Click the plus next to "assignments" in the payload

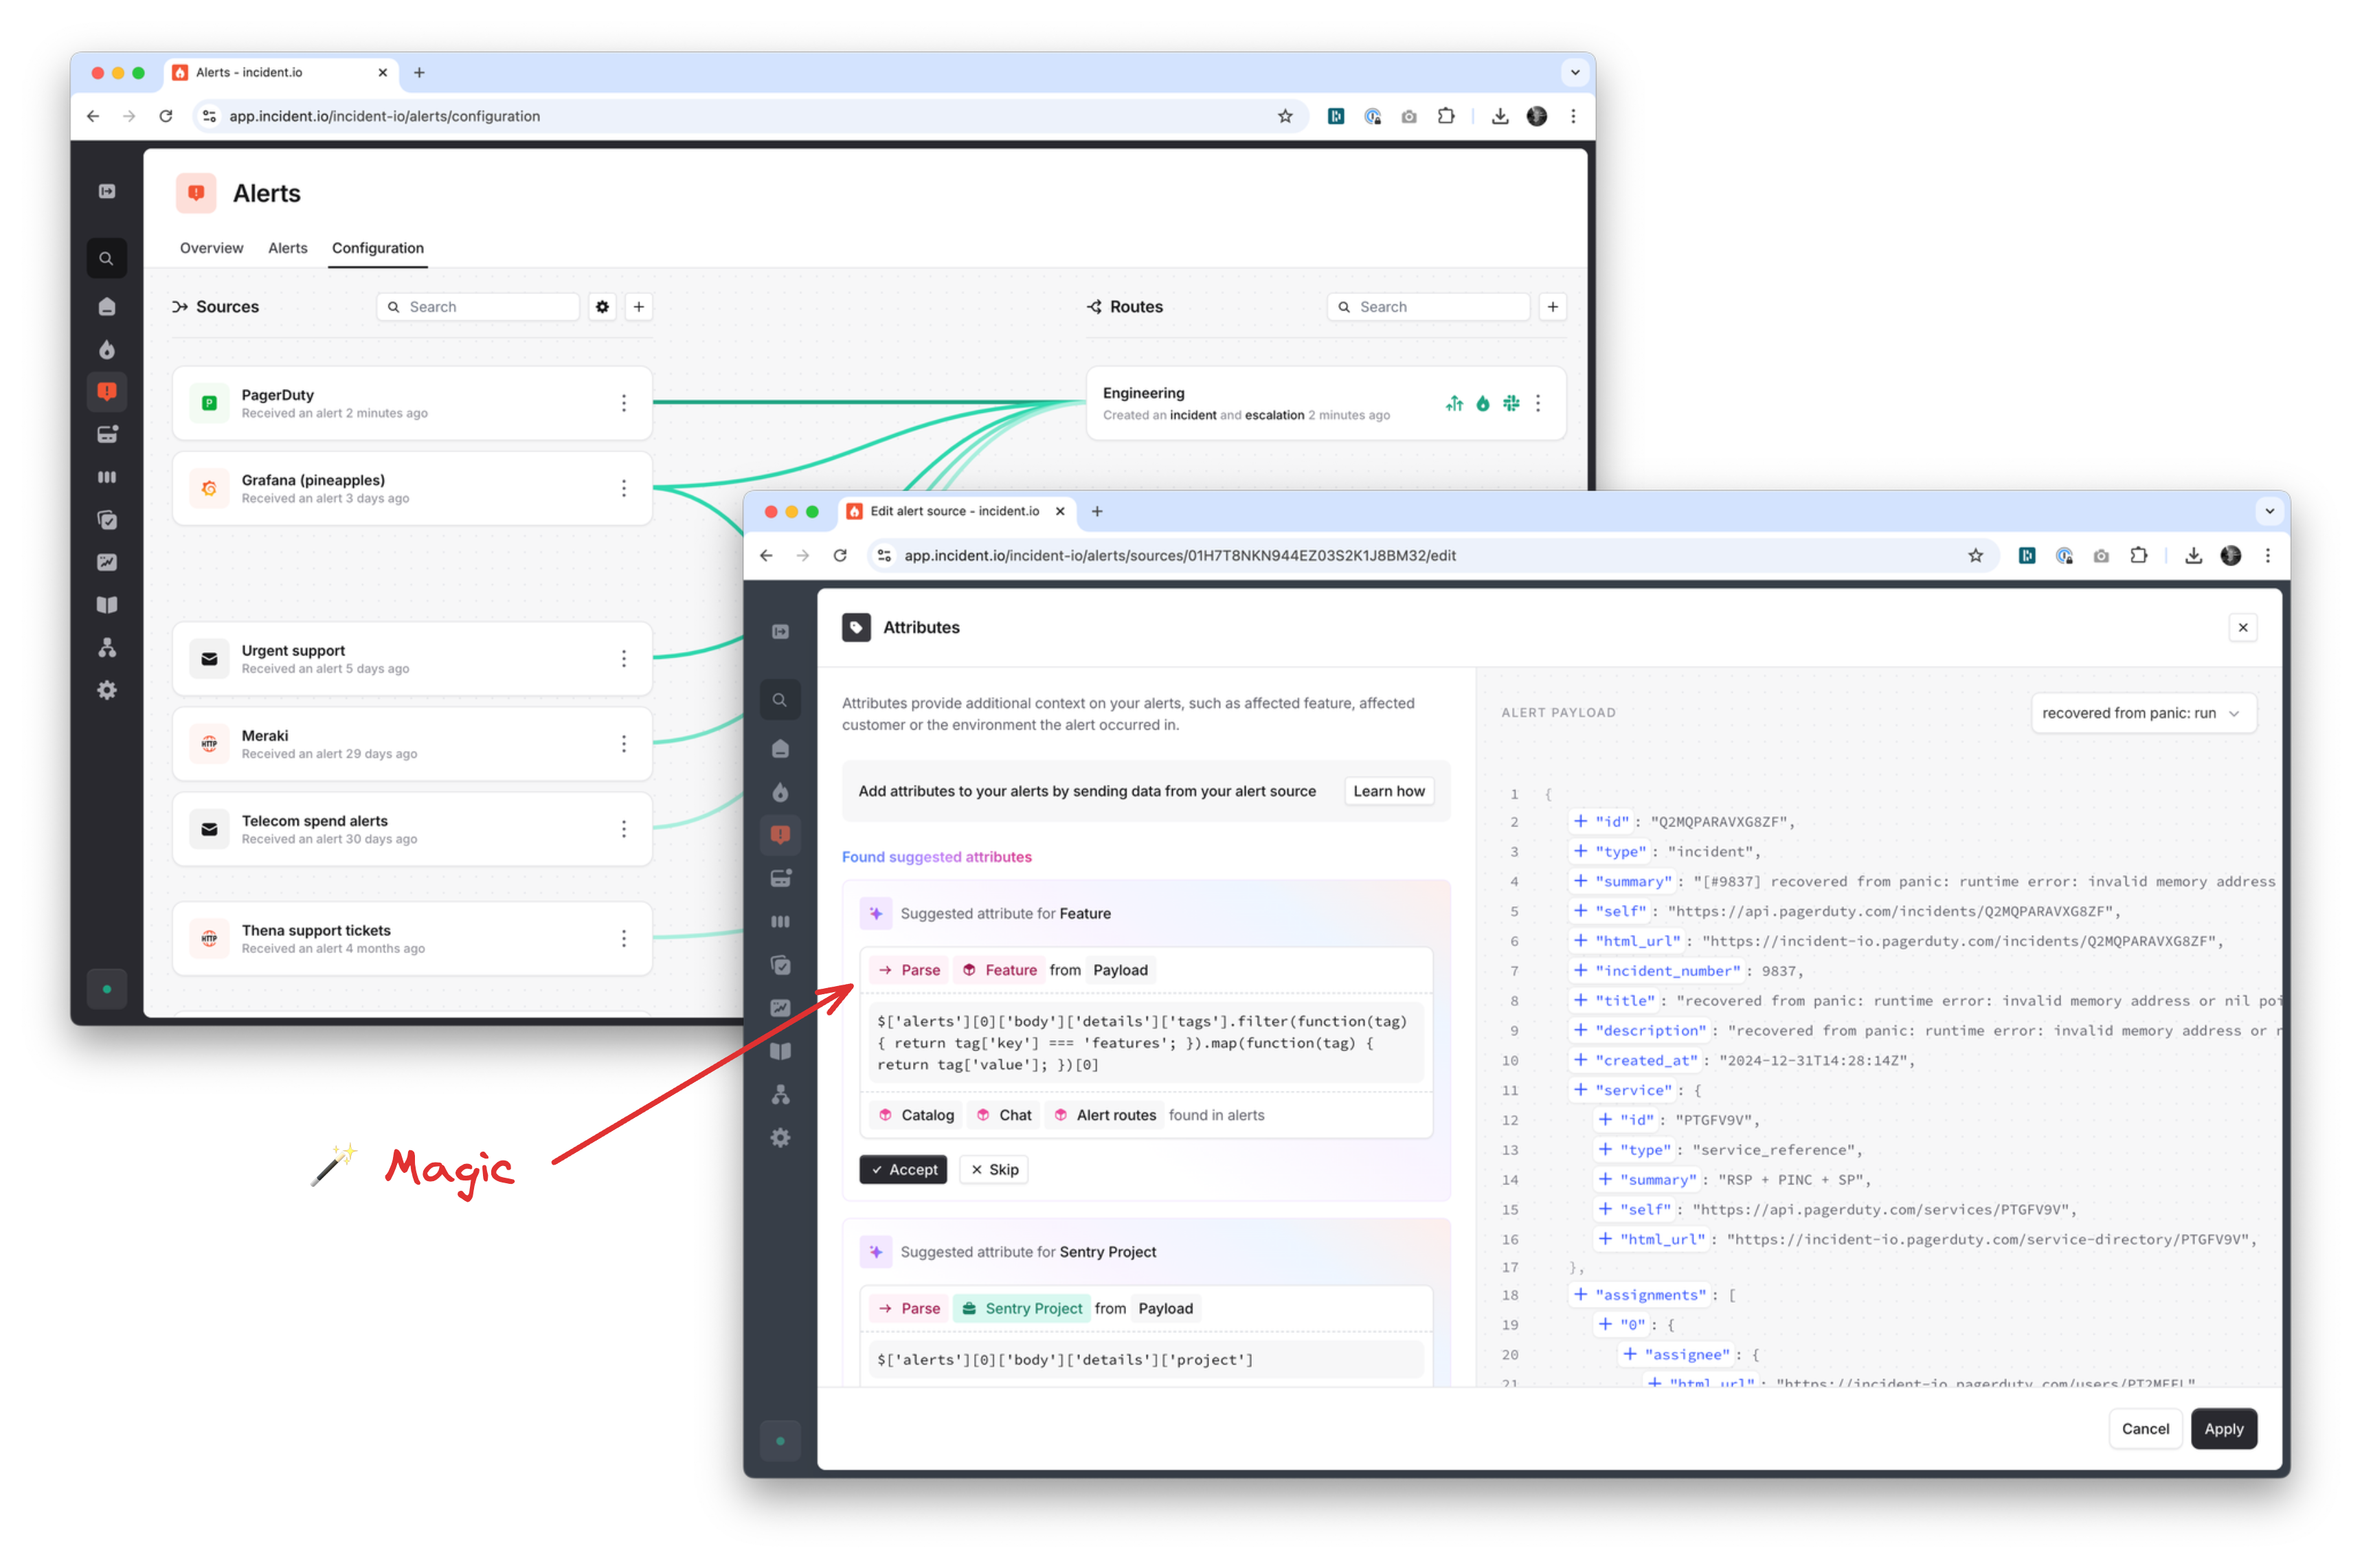pos(1580,1294)
